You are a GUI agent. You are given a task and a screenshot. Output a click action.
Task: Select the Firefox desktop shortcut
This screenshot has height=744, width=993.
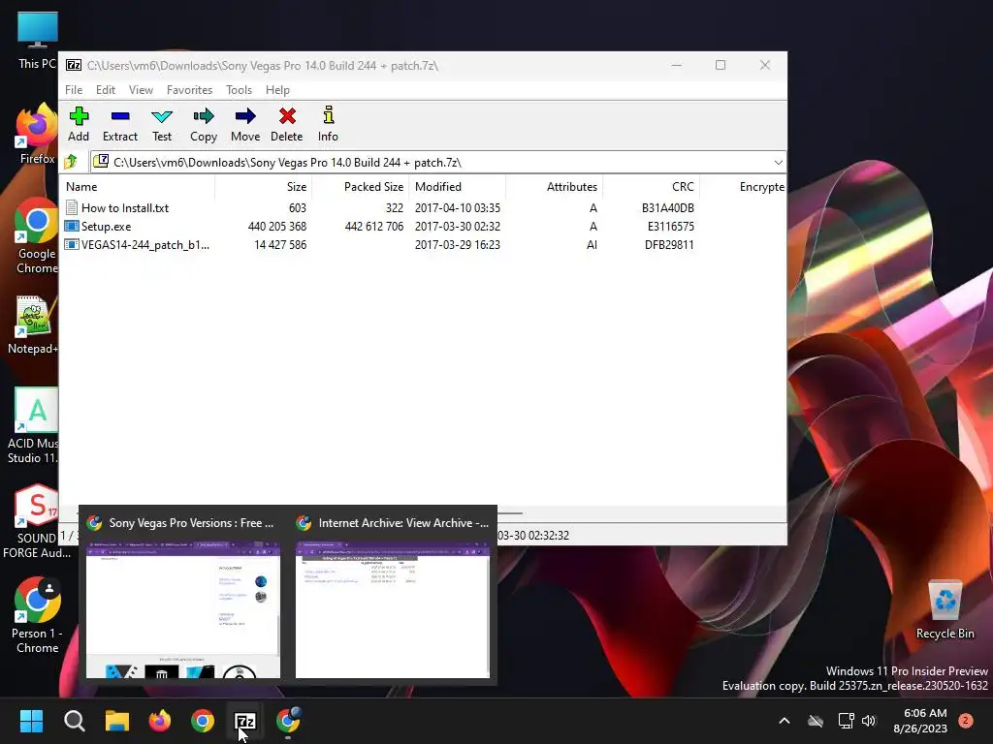click(37, 134)
